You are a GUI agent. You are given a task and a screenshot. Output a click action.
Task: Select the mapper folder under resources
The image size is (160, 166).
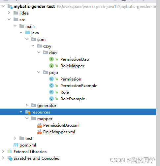[x=45, y=119]
